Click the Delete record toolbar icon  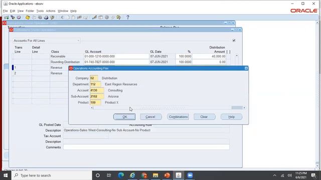point(85,17)
